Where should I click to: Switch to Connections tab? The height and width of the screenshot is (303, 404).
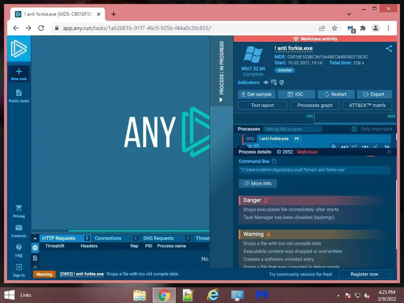116,238
